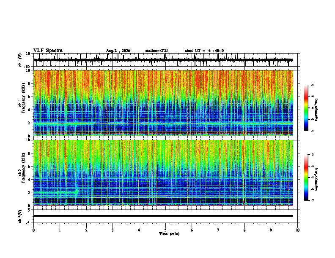Click the ch.2 colorbar "log(PSD)" label
335x258 pixels.
[317, 179]
